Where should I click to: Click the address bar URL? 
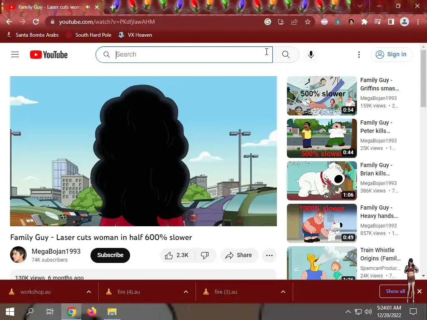tap(107, 22)
